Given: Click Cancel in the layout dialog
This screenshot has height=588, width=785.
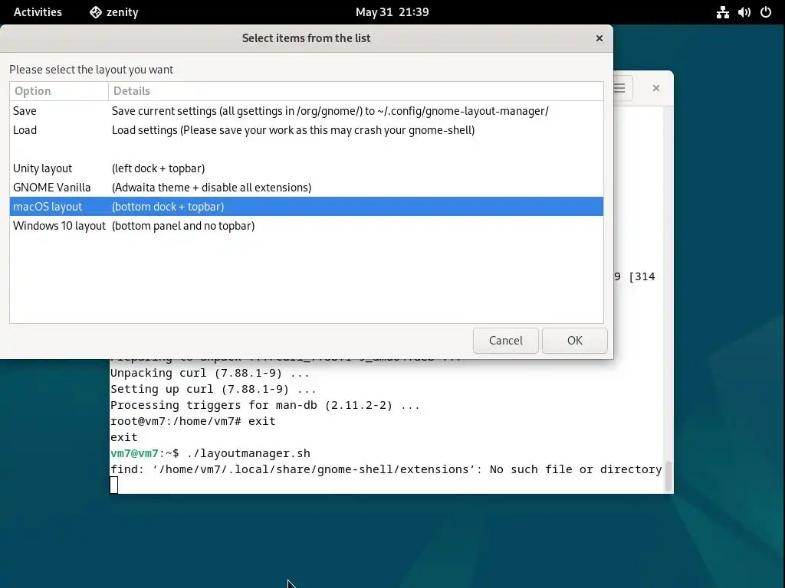Looking at the screenshot, I should coord(506,341).
